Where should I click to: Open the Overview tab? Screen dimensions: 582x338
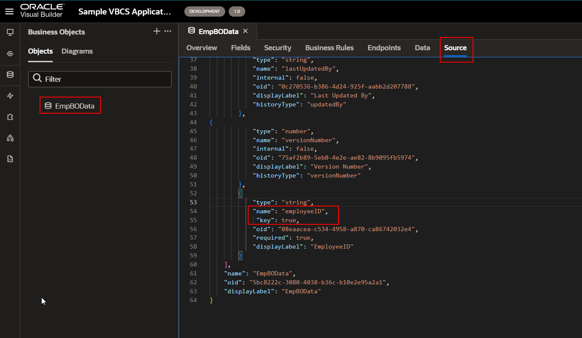coord(202,48)
